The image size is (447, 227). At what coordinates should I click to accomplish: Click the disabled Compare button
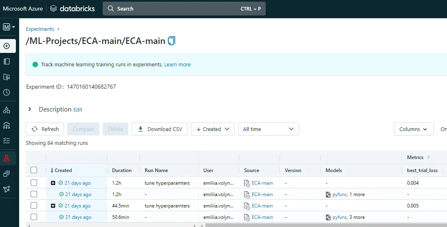point(83,129)
